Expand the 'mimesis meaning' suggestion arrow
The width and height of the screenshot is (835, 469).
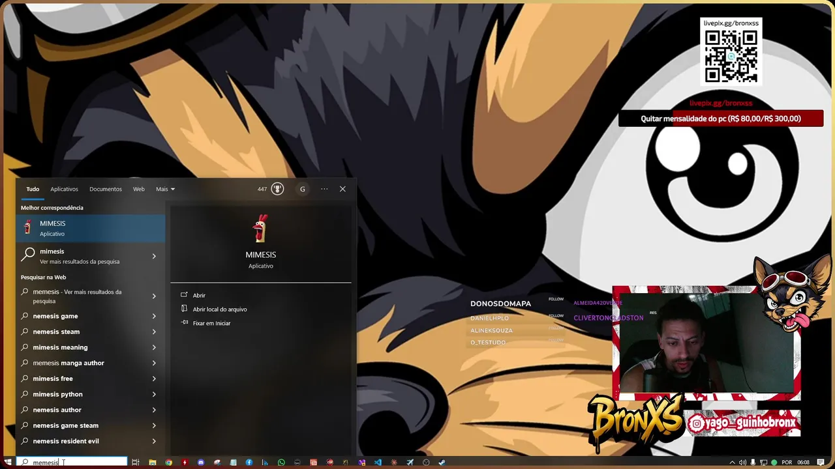pos(154,347)
